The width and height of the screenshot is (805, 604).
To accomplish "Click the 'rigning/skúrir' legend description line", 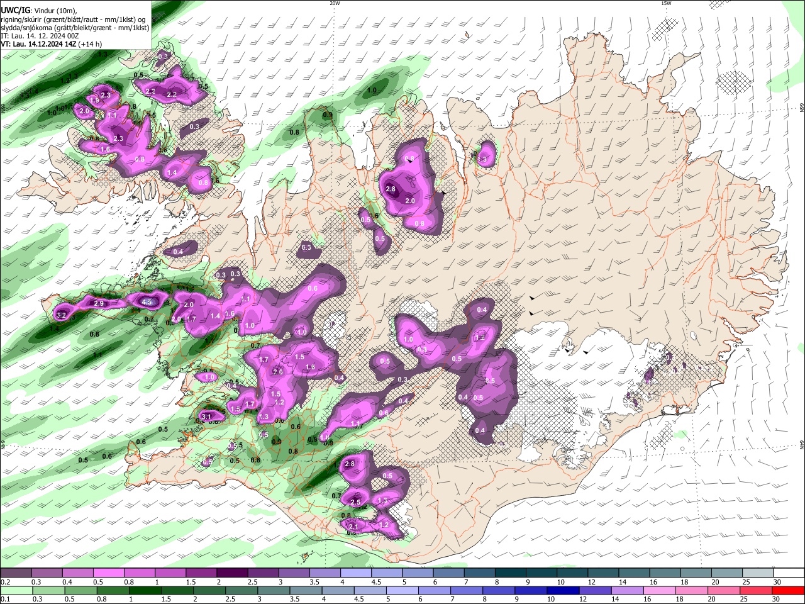I will 73,20.
